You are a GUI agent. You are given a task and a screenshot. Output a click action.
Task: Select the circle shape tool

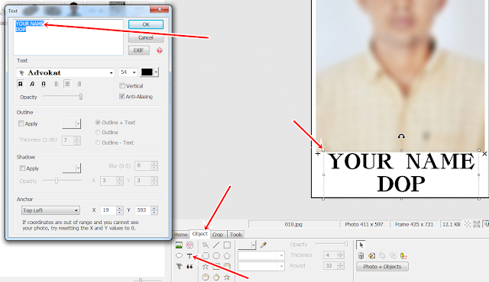click(216, 256)
